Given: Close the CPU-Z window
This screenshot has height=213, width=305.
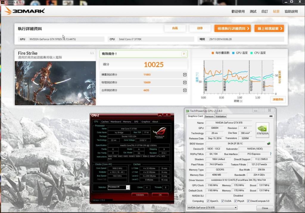Looking at the screenshot, I should [x=167, y=115].
